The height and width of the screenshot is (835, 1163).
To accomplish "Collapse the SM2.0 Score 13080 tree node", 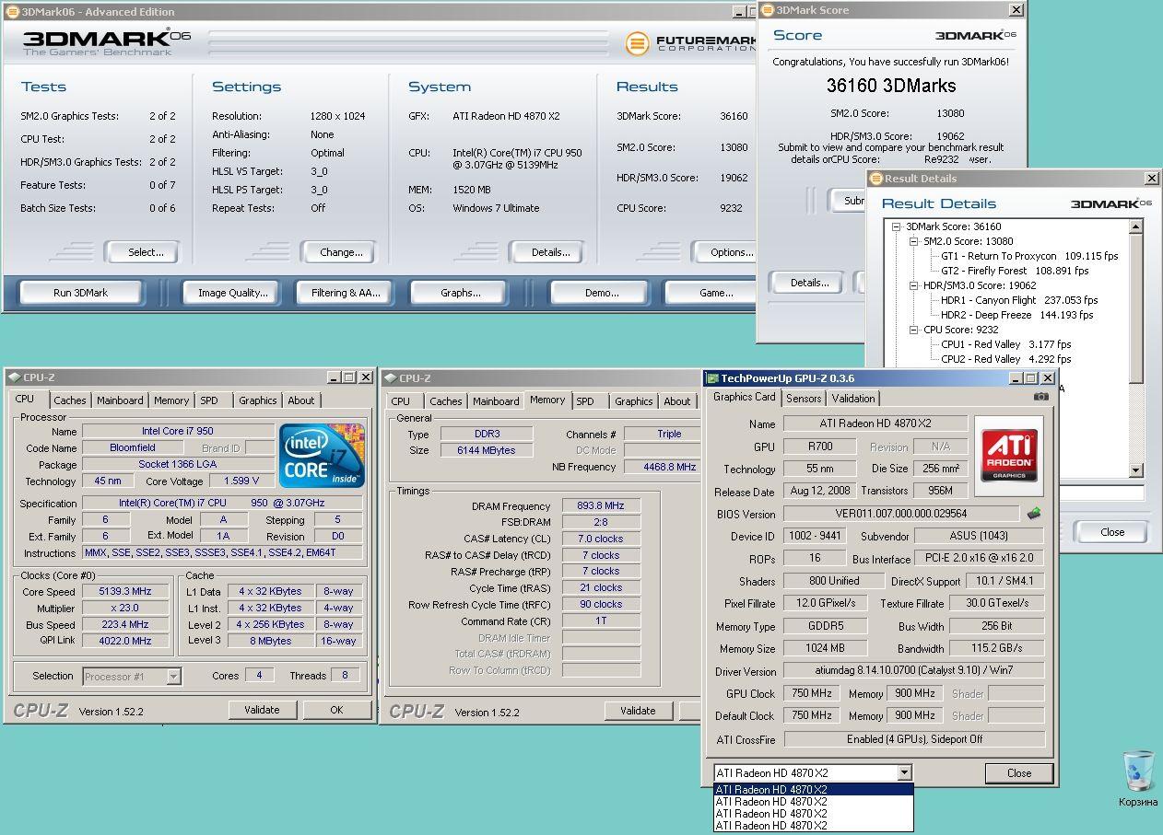I will pos(913,241).
